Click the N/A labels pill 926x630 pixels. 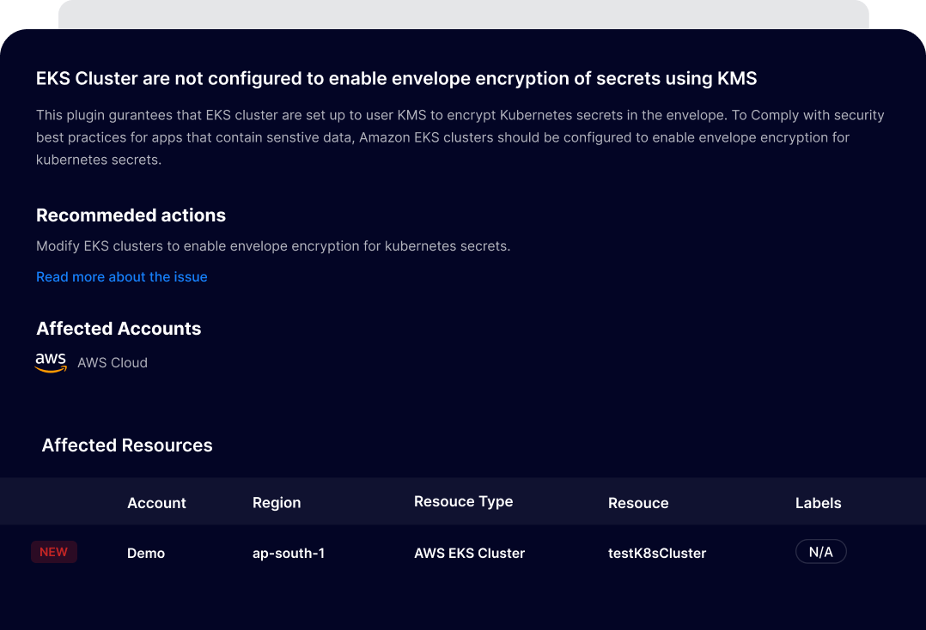pos(820,552)
